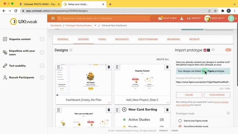238x134 pixels.
Task: Open the Dashboard_Empty_No-Plan thumbnail
Action: coord(84,80)
